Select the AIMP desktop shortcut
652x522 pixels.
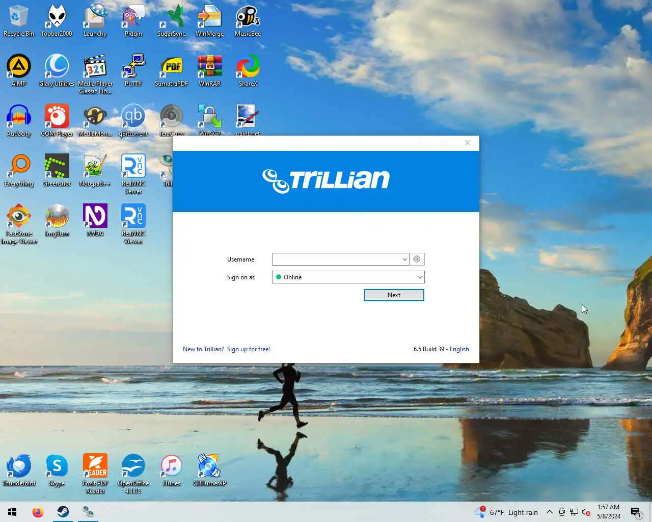tap(18, 70)
